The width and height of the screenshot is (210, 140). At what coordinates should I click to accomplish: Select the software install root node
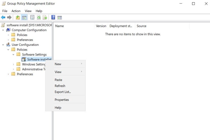tap(29, 25)
